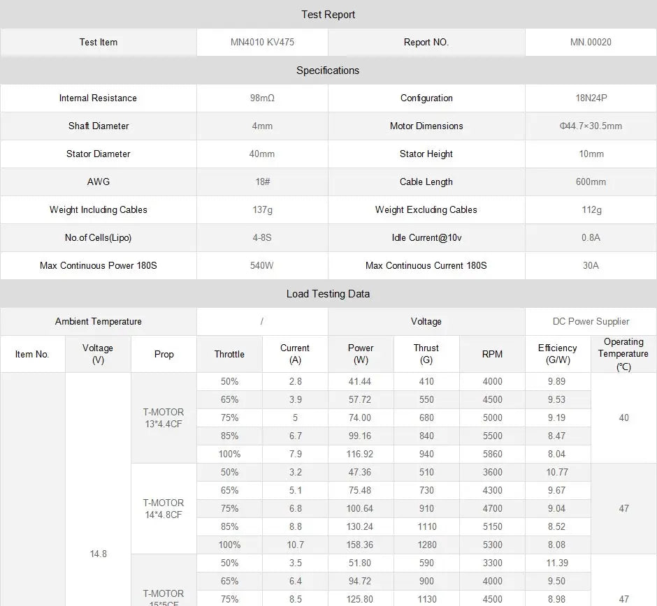Screen dimensions: 657x606
Task: Select the DC Power Supplier cell
Action: click(x=591, y=322)
